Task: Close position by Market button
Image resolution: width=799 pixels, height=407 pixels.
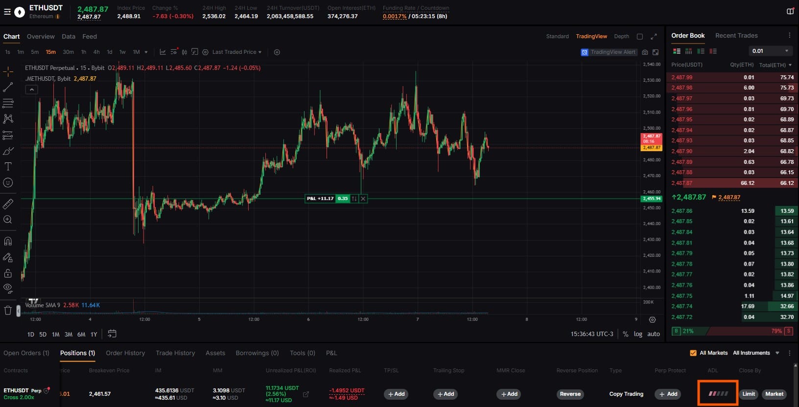Action: (x=774, y=394)
